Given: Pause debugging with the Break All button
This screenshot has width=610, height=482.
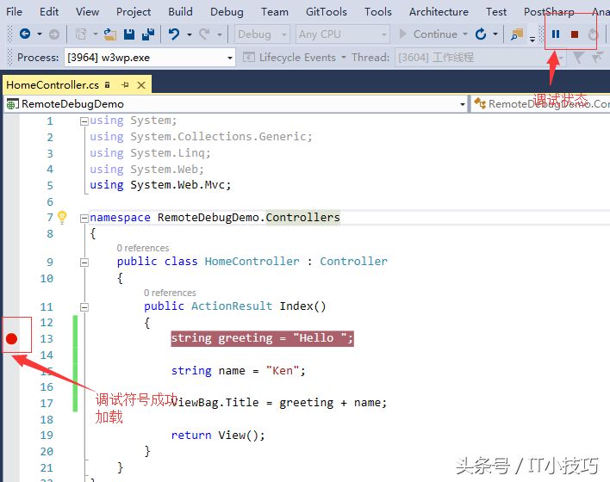Looking at the screenshot, I should click(556, 34).
